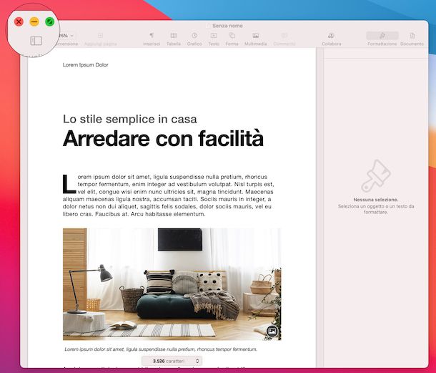Select the living room photo
436x373 pixels.
tap(172, 284)
